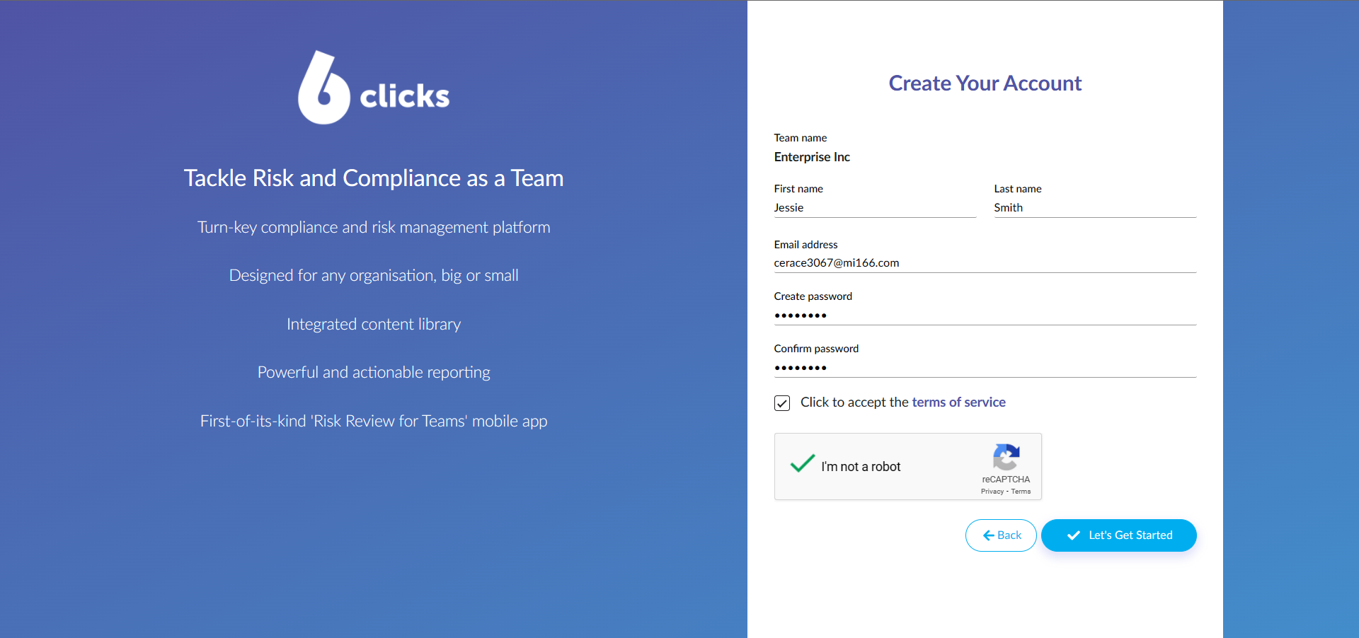
Task: Click the 6clicks logo
Action: 374,88
